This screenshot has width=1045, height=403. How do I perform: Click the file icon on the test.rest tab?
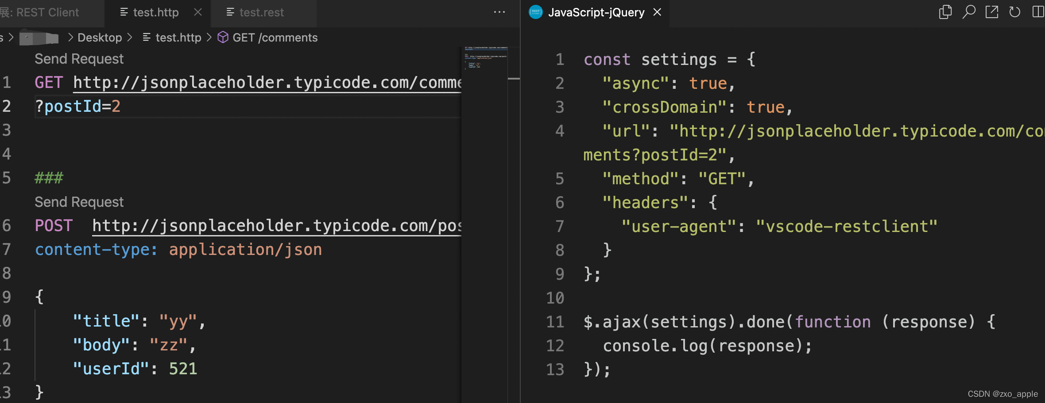pyautogui.click(x=230, y=12)
